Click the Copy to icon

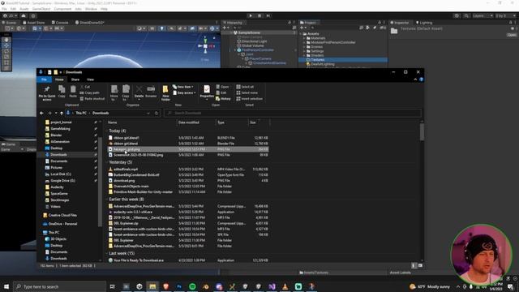tap(126, 92)
